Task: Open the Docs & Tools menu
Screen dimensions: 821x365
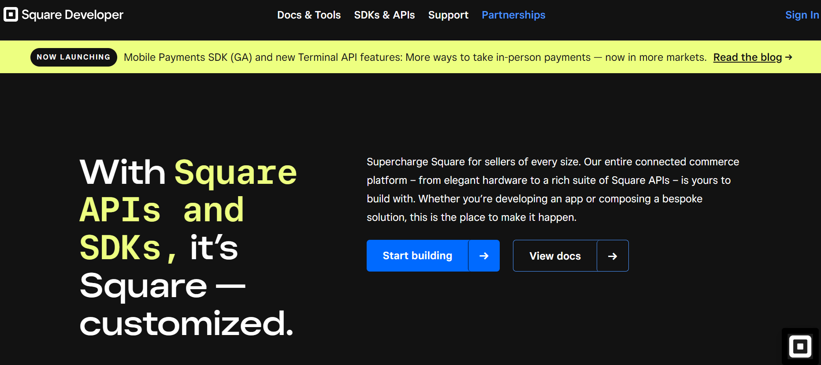Action: [x=309, y=15]
